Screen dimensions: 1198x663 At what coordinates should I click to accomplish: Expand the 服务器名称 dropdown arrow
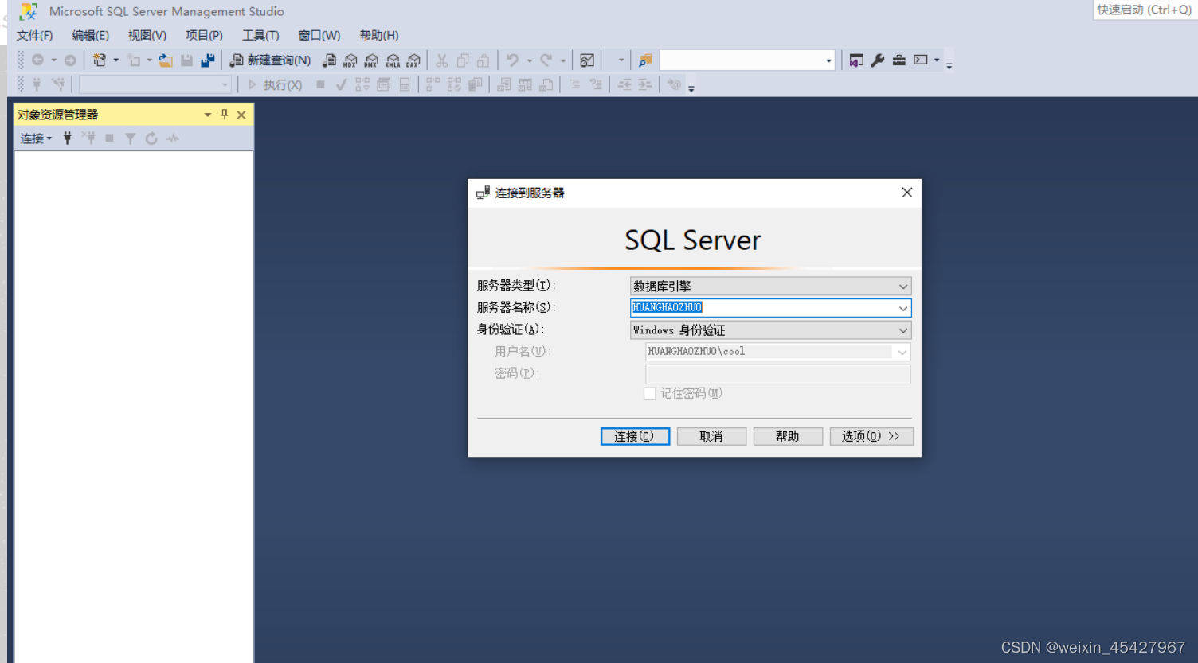click(902, 308)
